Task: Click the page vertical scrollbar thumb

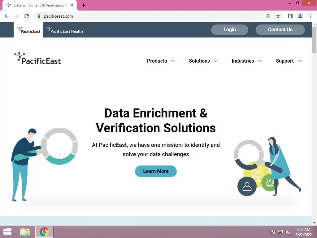Action: click(x=314, y=40)
